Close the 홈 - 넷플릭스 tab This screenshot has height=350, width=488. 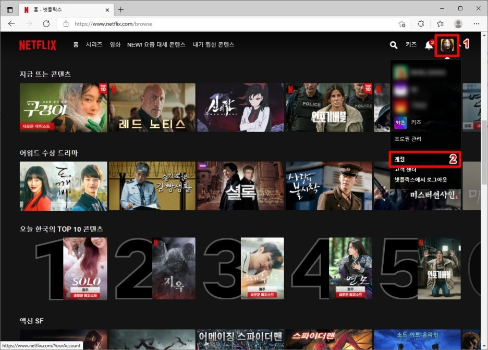click(107, 10)
